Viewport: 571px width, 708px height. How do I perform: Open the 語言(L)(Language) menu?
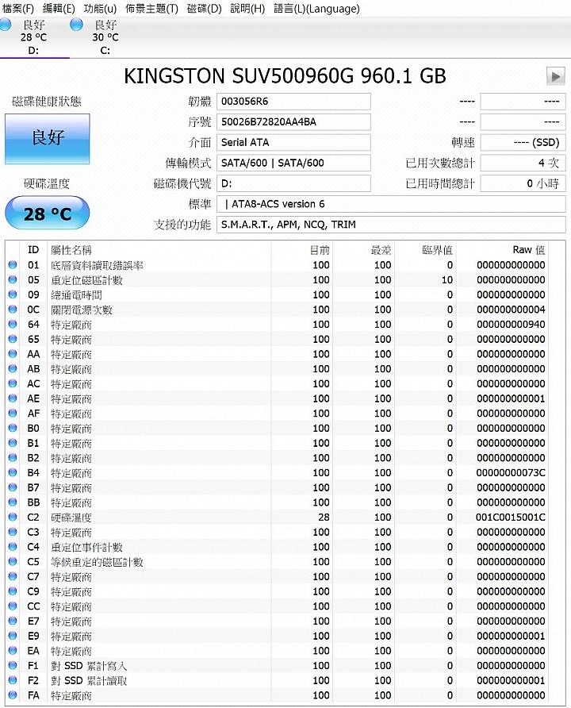tap(316, 8)
